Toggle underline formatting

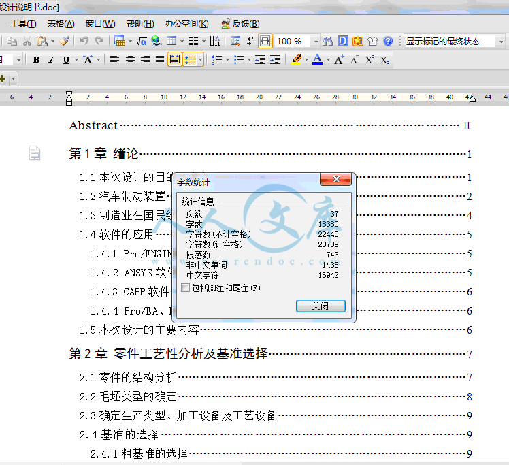coord(66,60)
